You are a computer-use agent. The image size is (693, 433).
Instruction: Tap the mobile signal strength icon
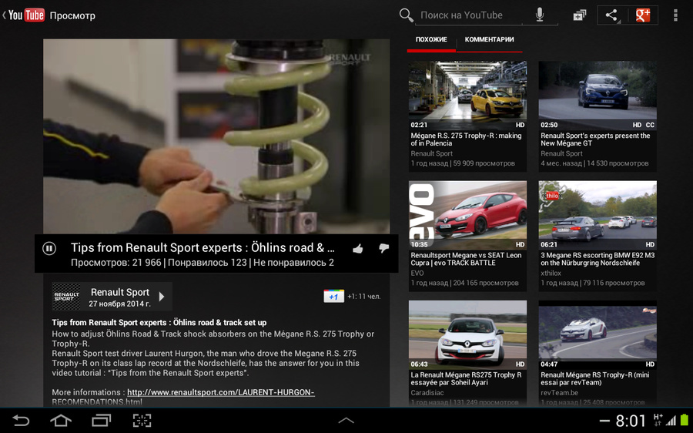tap(671, 420)
